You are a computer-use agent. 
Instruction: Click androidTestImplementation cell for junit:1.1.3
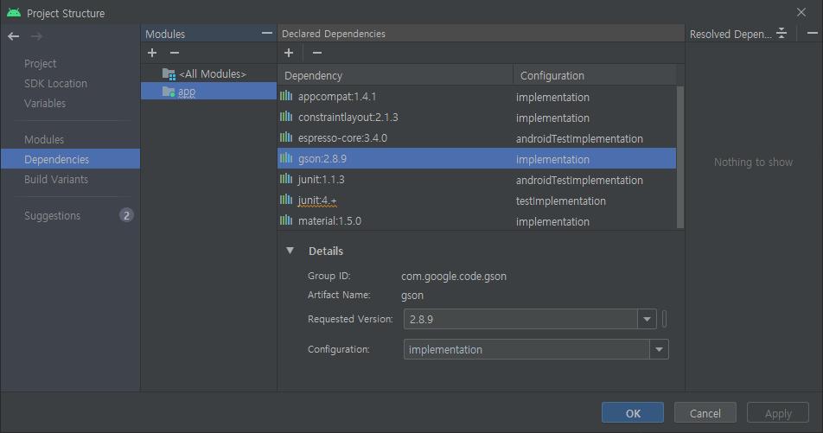coord(579,180)
